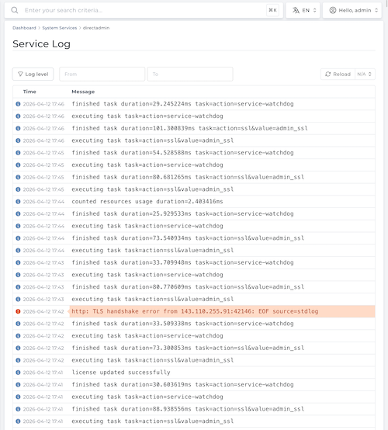Click the search magnifier icon
This screenshot has height=430, width=388.
tap(15, 10)
